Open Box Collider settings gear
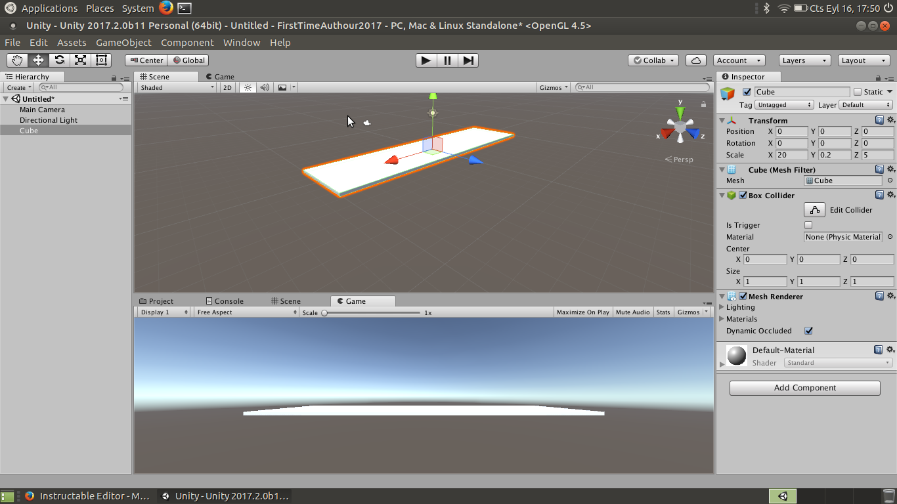 tap(890, 195)
